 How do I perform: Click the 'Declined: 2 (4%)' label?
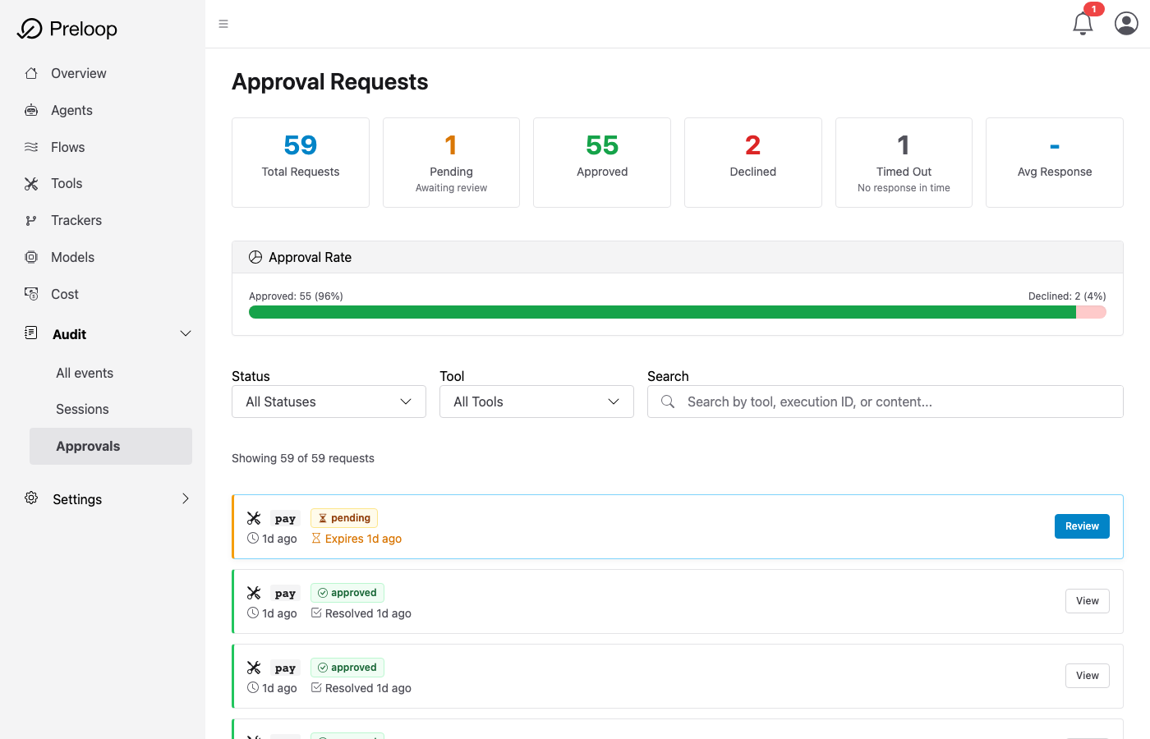[x=1067, y=296]
